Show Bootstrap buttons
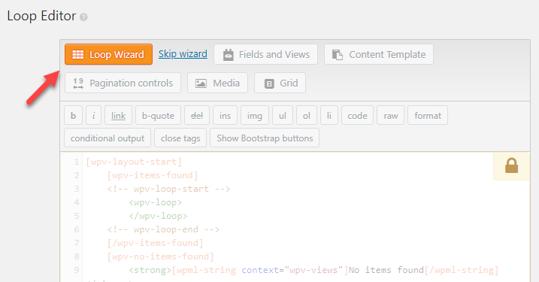The image size is (539, 282). click(x=265, y=138)
